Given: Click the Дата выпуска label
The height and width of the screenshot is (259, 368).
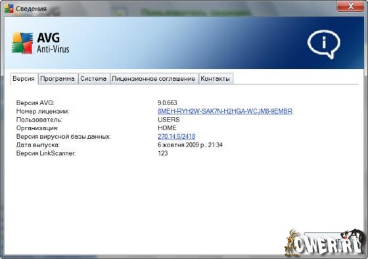Looking at the screenshot, I should [37, 145].
